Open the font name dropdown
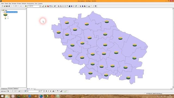Viewport: 174px width, 98px height. coord(39,91)
